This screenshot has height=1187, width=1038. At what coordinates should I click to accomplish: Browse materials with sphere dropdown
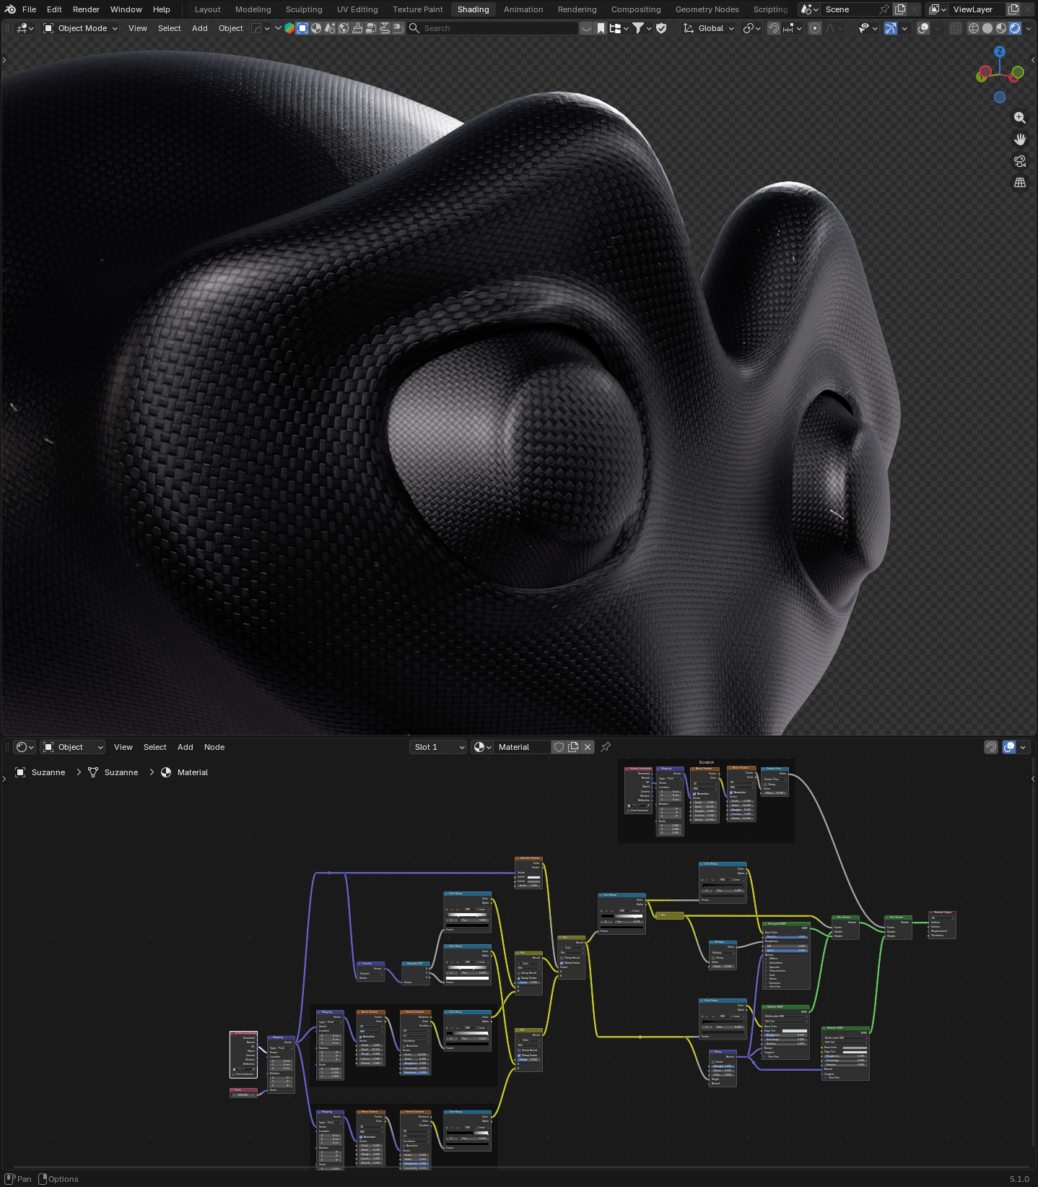[482, 747]
